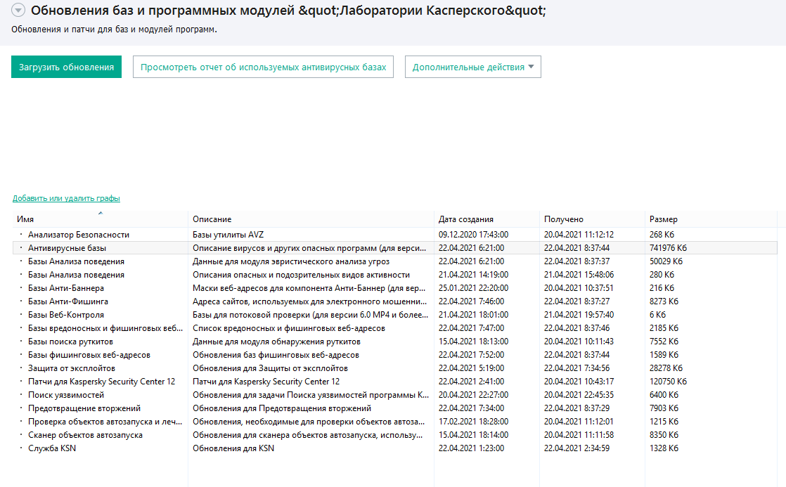
Task: Sort by Описание column header
Action: pyautogui.click(x=311, y=219)
